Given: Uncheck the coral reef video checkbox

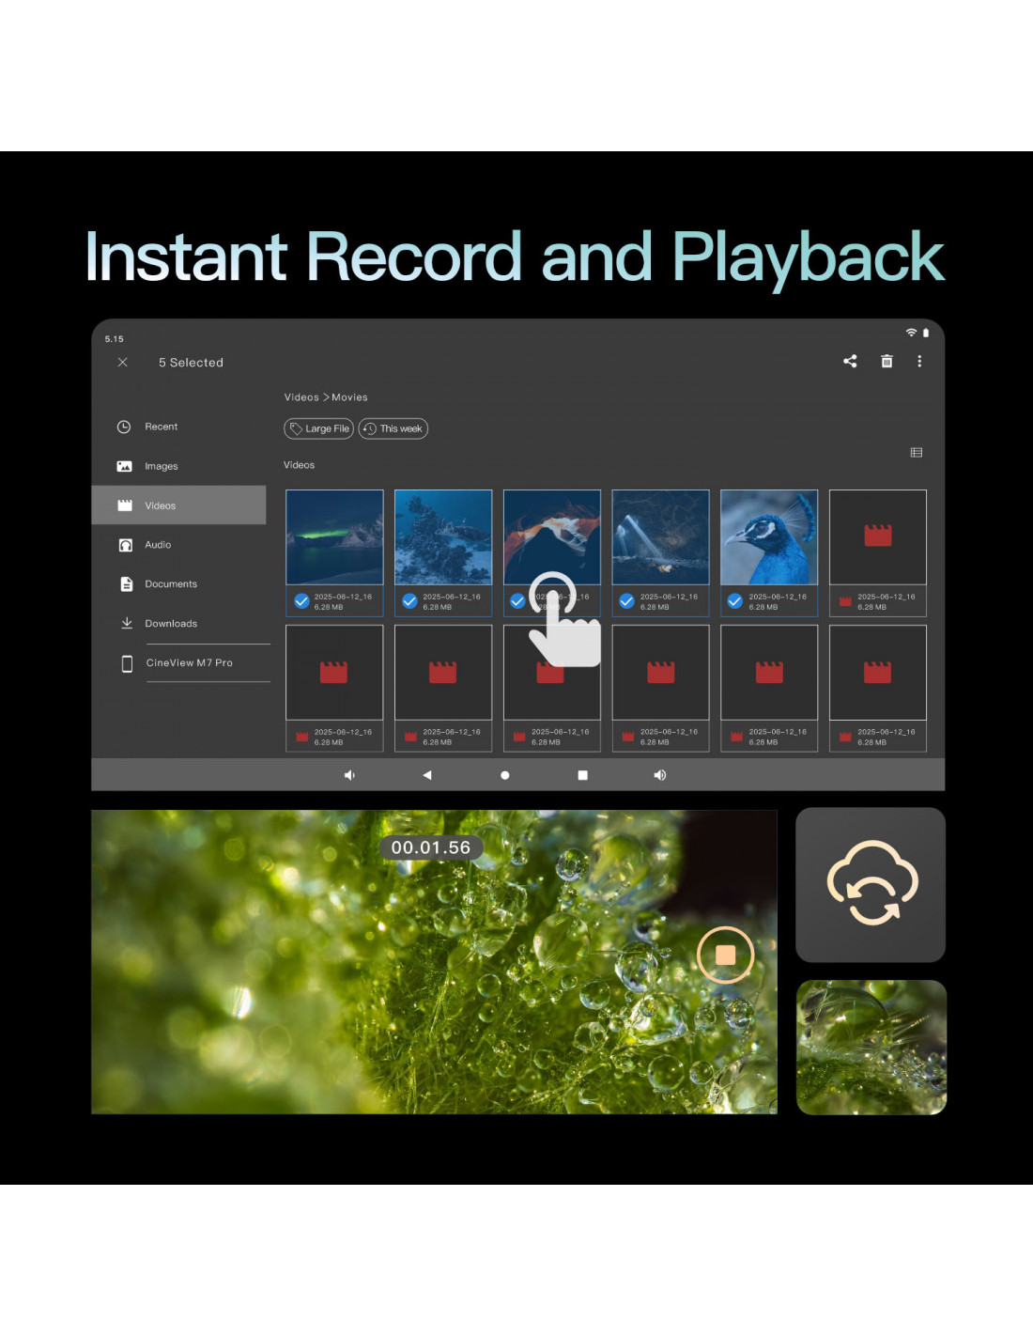Looking at the screenshot, I should click(x=409, y=601).
